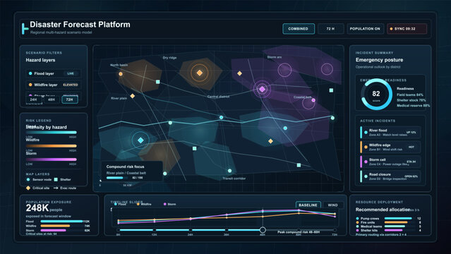This screenshot has width=451, height=254.
Task: Click the orange dot beside Wildfire layer
Action: [30, 85]
